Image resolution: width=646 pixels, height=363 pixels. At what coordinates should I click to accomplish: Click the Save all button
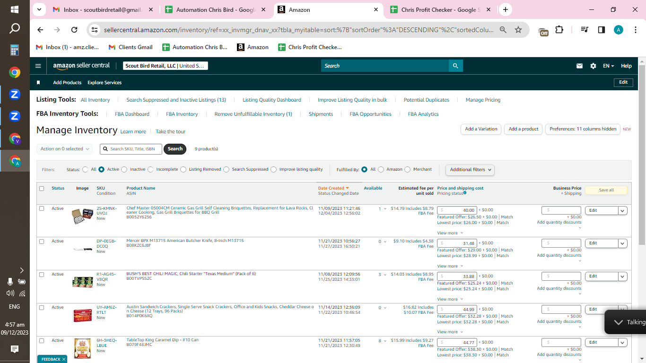point(606,190)
